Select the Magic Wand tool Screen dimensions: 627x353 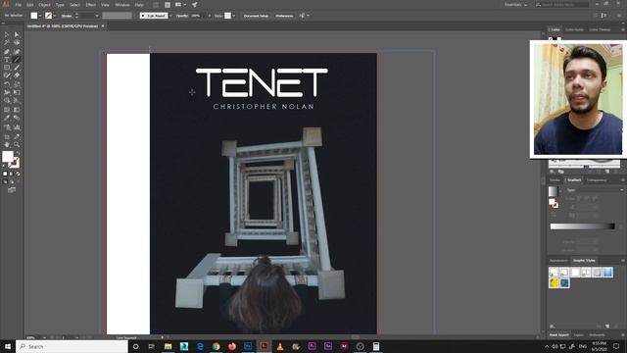7,43
